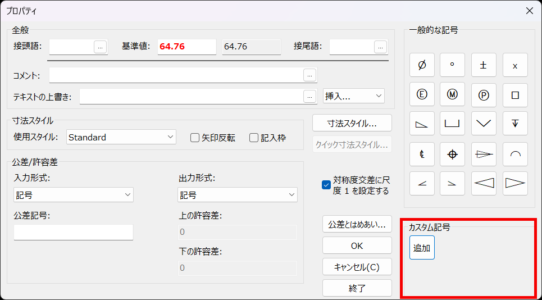Insert the plus-minus ± symbol
The width and height of the screenshot is (542, 300).
484,65
